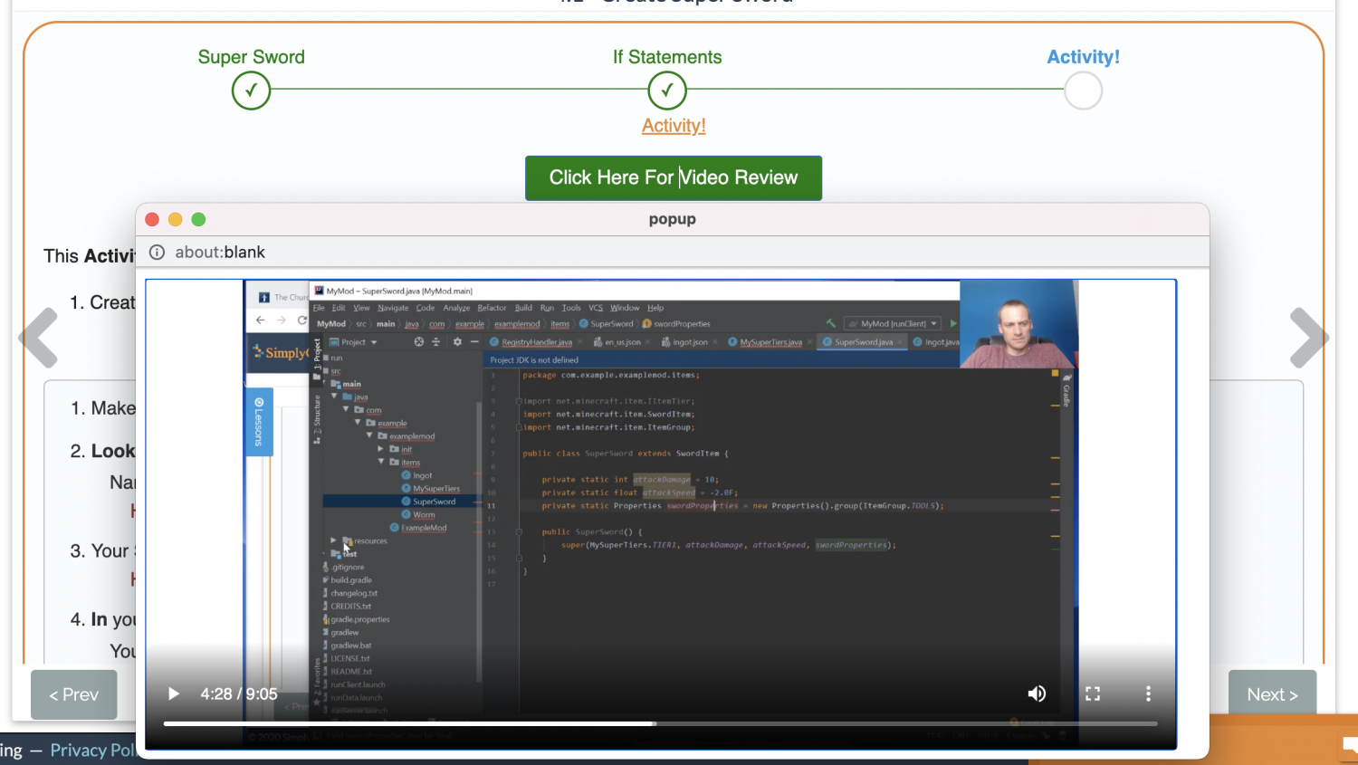Play the video review
1358x765 pixels.
pos(174,694)
